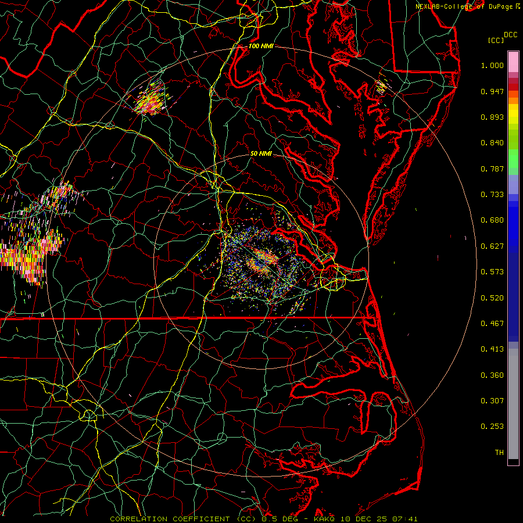Screen dimensions: 523x523
Task: Click the [CC] unit label
Action: coord(496,40)
